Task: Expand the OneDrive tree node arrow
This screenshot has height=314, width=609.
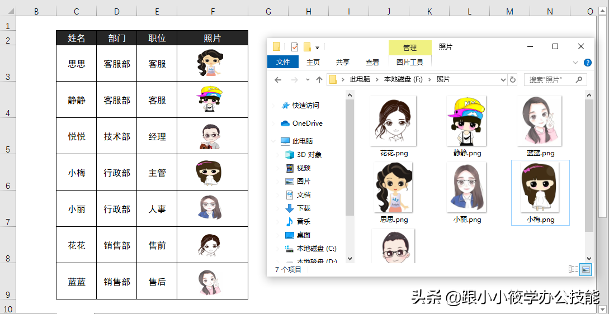Action: coord(274,123)
